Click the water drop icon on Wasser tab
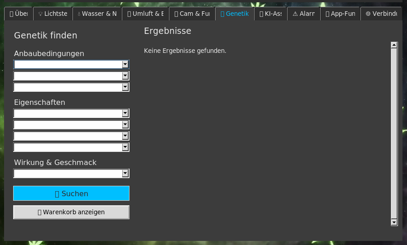The height and width of the screenshot is (245, 407). coord(79,14)
